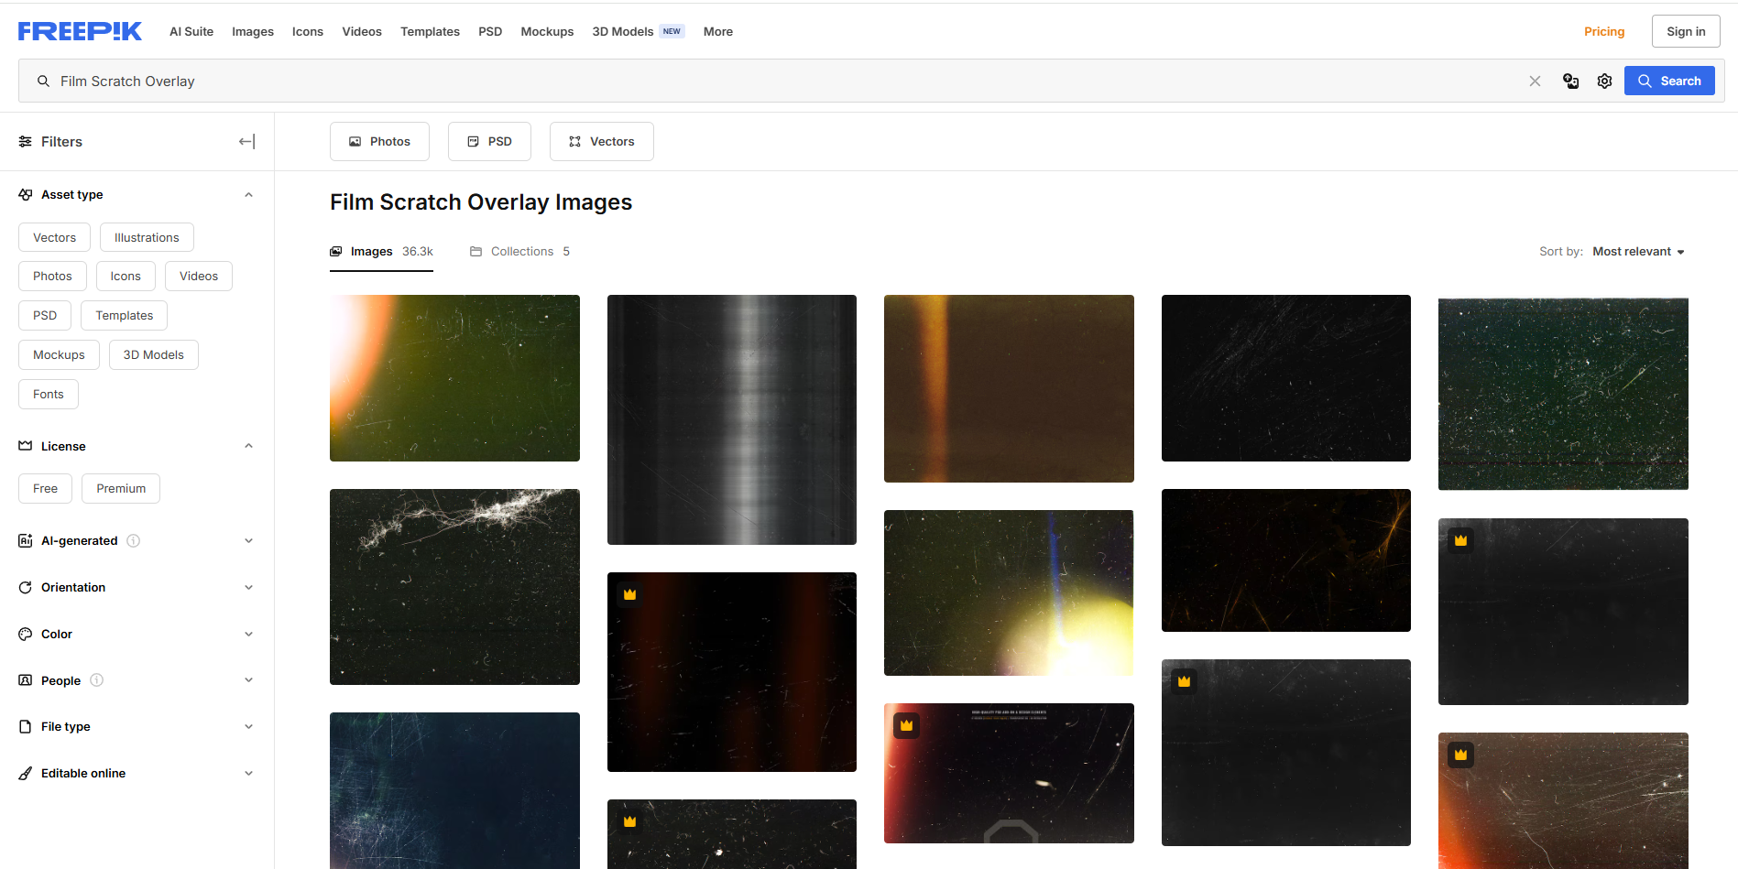Expand the File type filter section
Screen dimensions: 1738x869
(x=248, y=727)
